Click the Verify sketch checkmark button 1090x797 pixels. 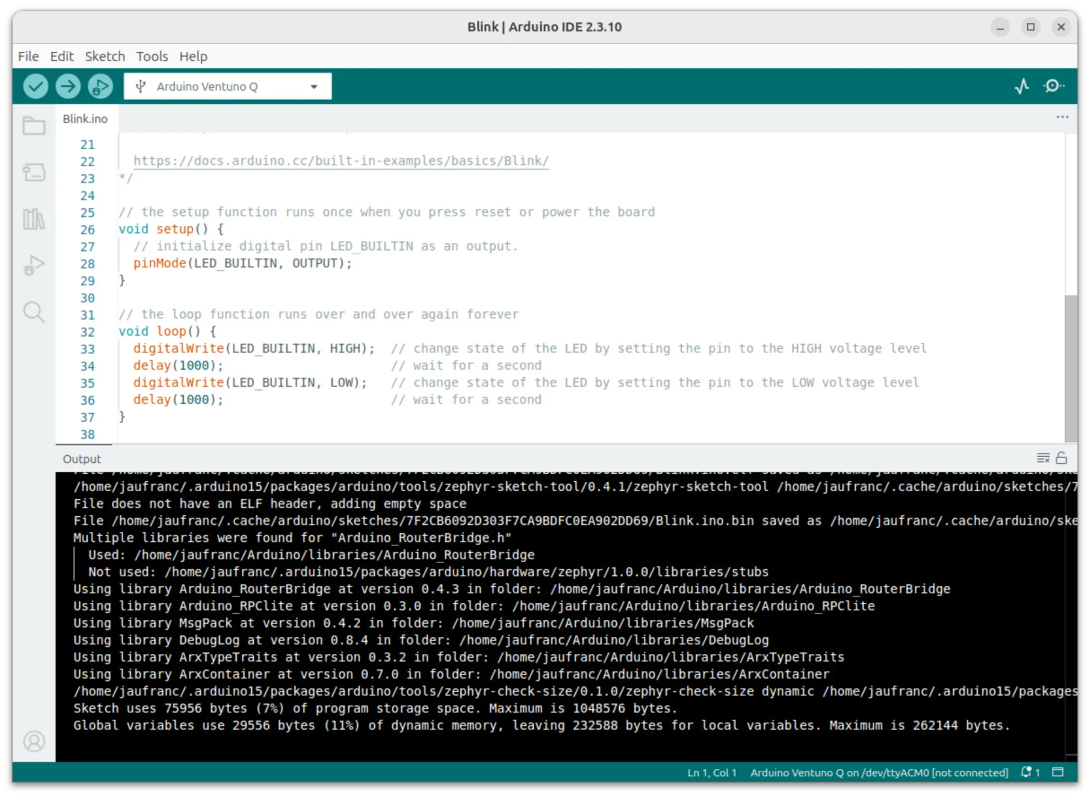pos(36,86)
